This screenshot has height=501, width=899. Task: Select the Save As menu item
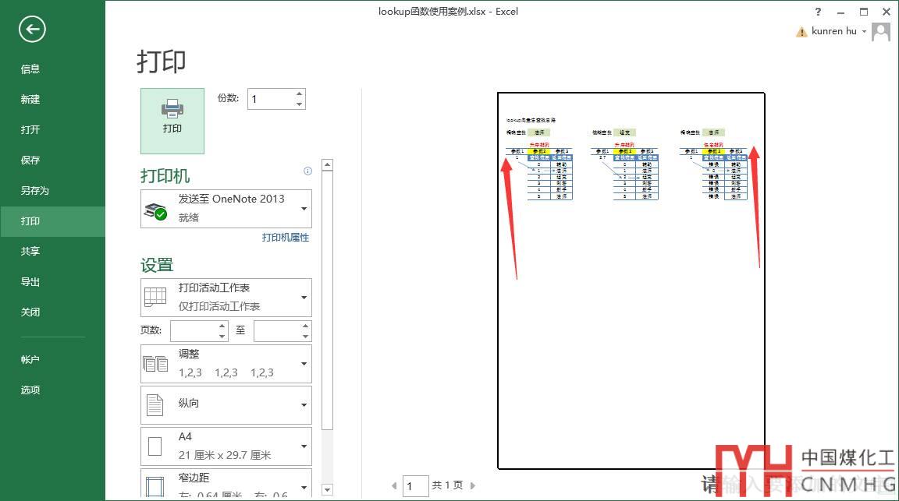[x=34, y=190]
